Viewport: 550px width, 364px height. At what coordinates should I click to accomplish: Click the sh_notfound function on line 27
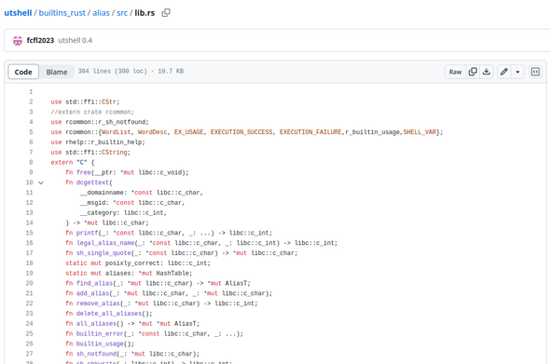pos(96,354)
